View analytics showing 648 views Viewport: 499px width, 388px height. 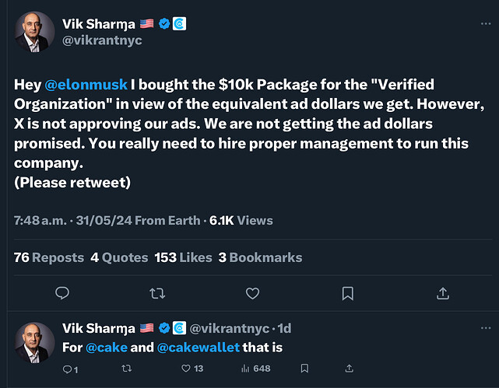click(x=255, y=369)
